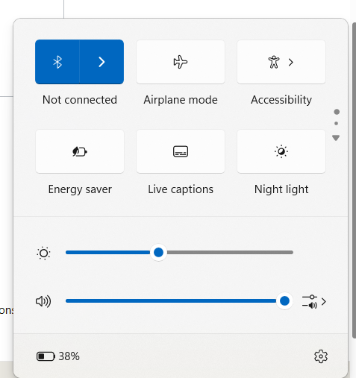
Task: Click the Not connected label
Action: click(80, 100)
